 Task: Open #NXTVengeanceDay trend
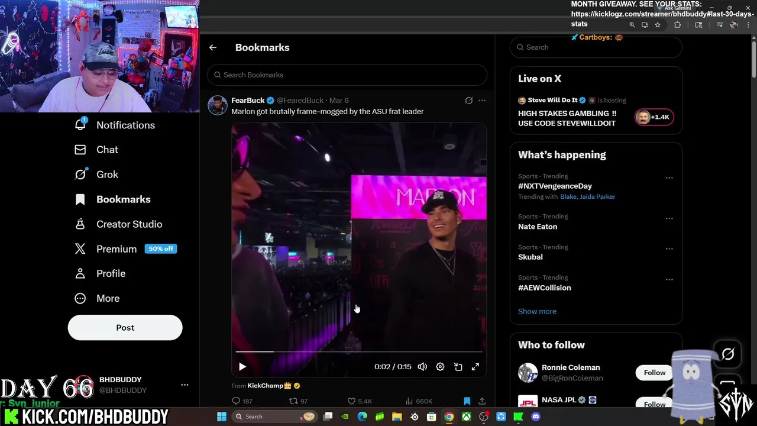point(555,186)
